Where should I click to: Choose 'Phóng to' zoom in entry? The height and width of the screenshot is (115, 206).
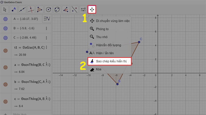tap(110, 29)
